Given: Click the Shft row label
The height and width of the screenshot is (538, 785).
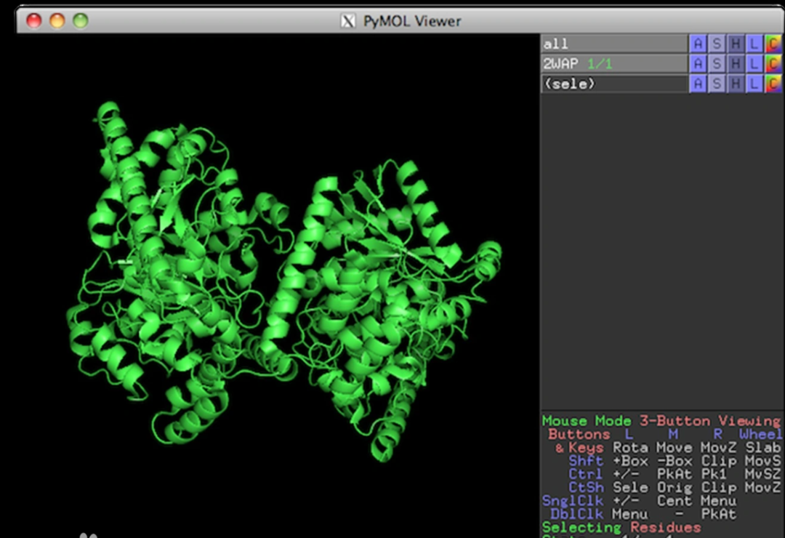Looking at the screenshot, I should tap(586, 461).
